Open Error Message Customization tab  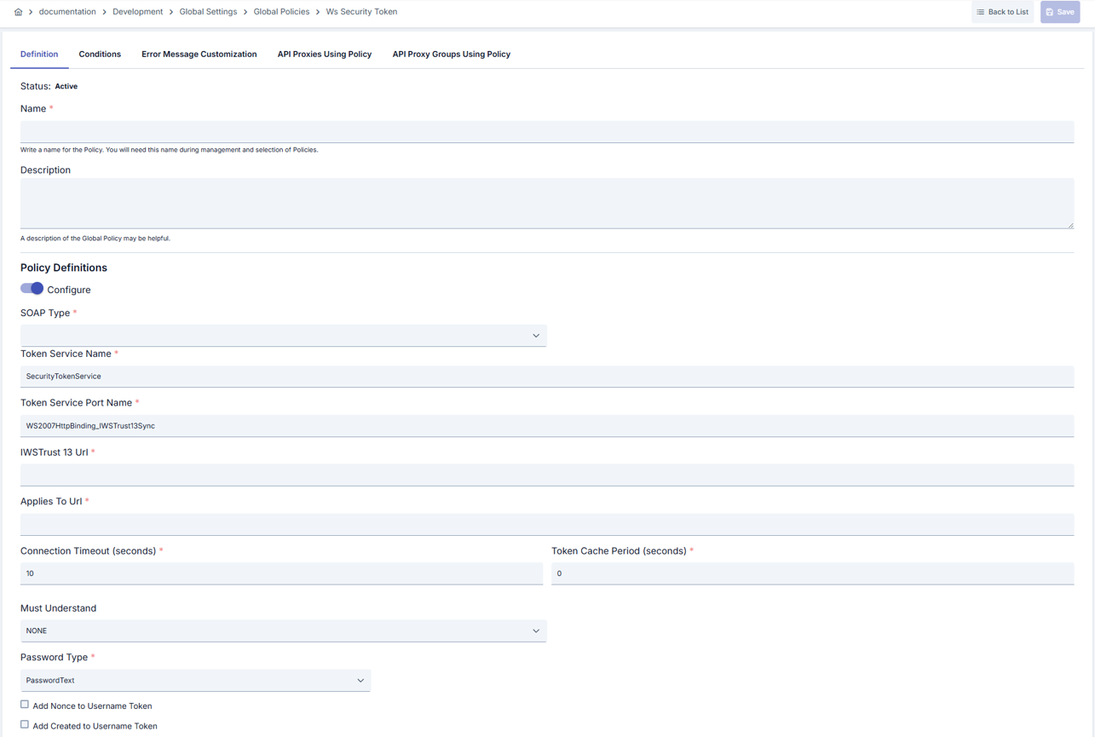199,55
